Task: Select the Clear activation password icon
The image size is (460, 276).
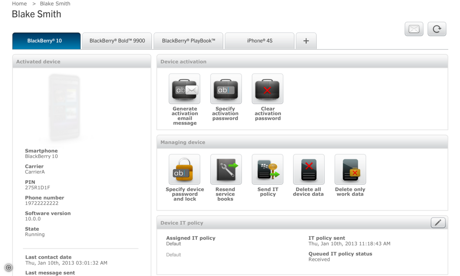Action: [267, 89]
